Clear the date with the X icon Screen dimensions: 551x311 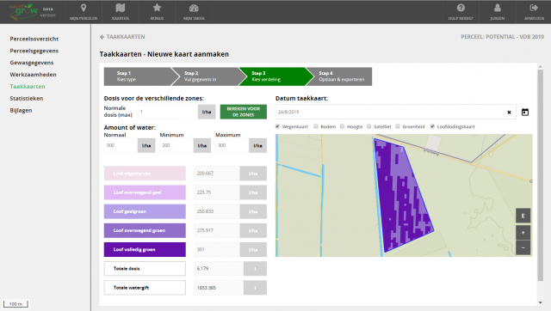(509, 113)
